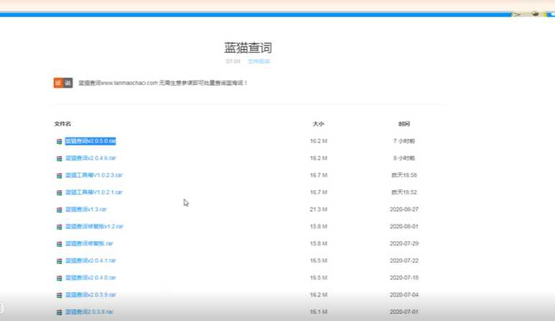
Task: Click the 时间 column header
Action: 404,124
